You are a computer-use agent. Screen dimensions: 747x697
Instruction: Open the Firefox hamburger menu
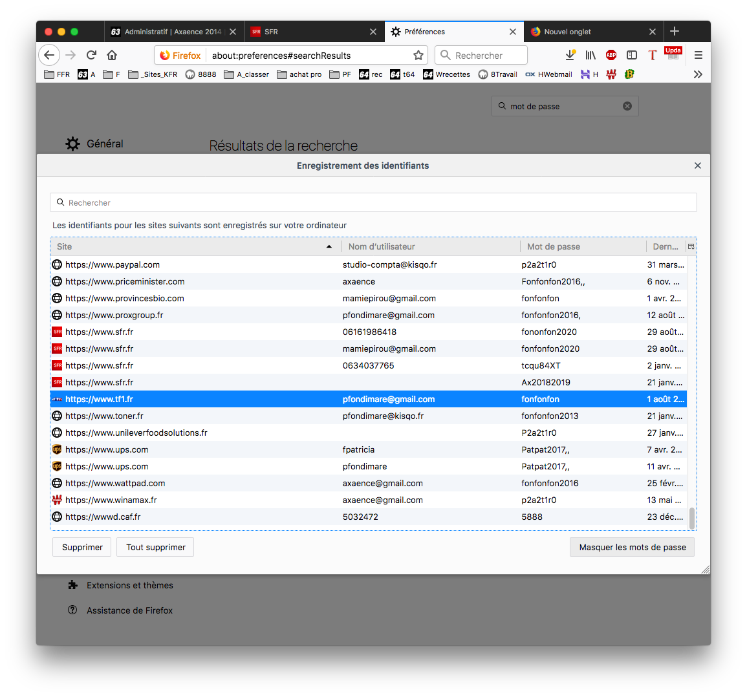coord(698,55)
